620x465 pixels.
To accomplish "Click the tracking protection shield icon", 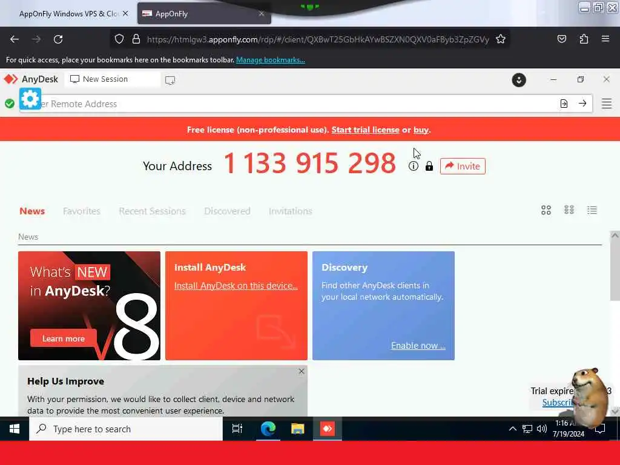I will pyautogui.click(x=119, y=39).
